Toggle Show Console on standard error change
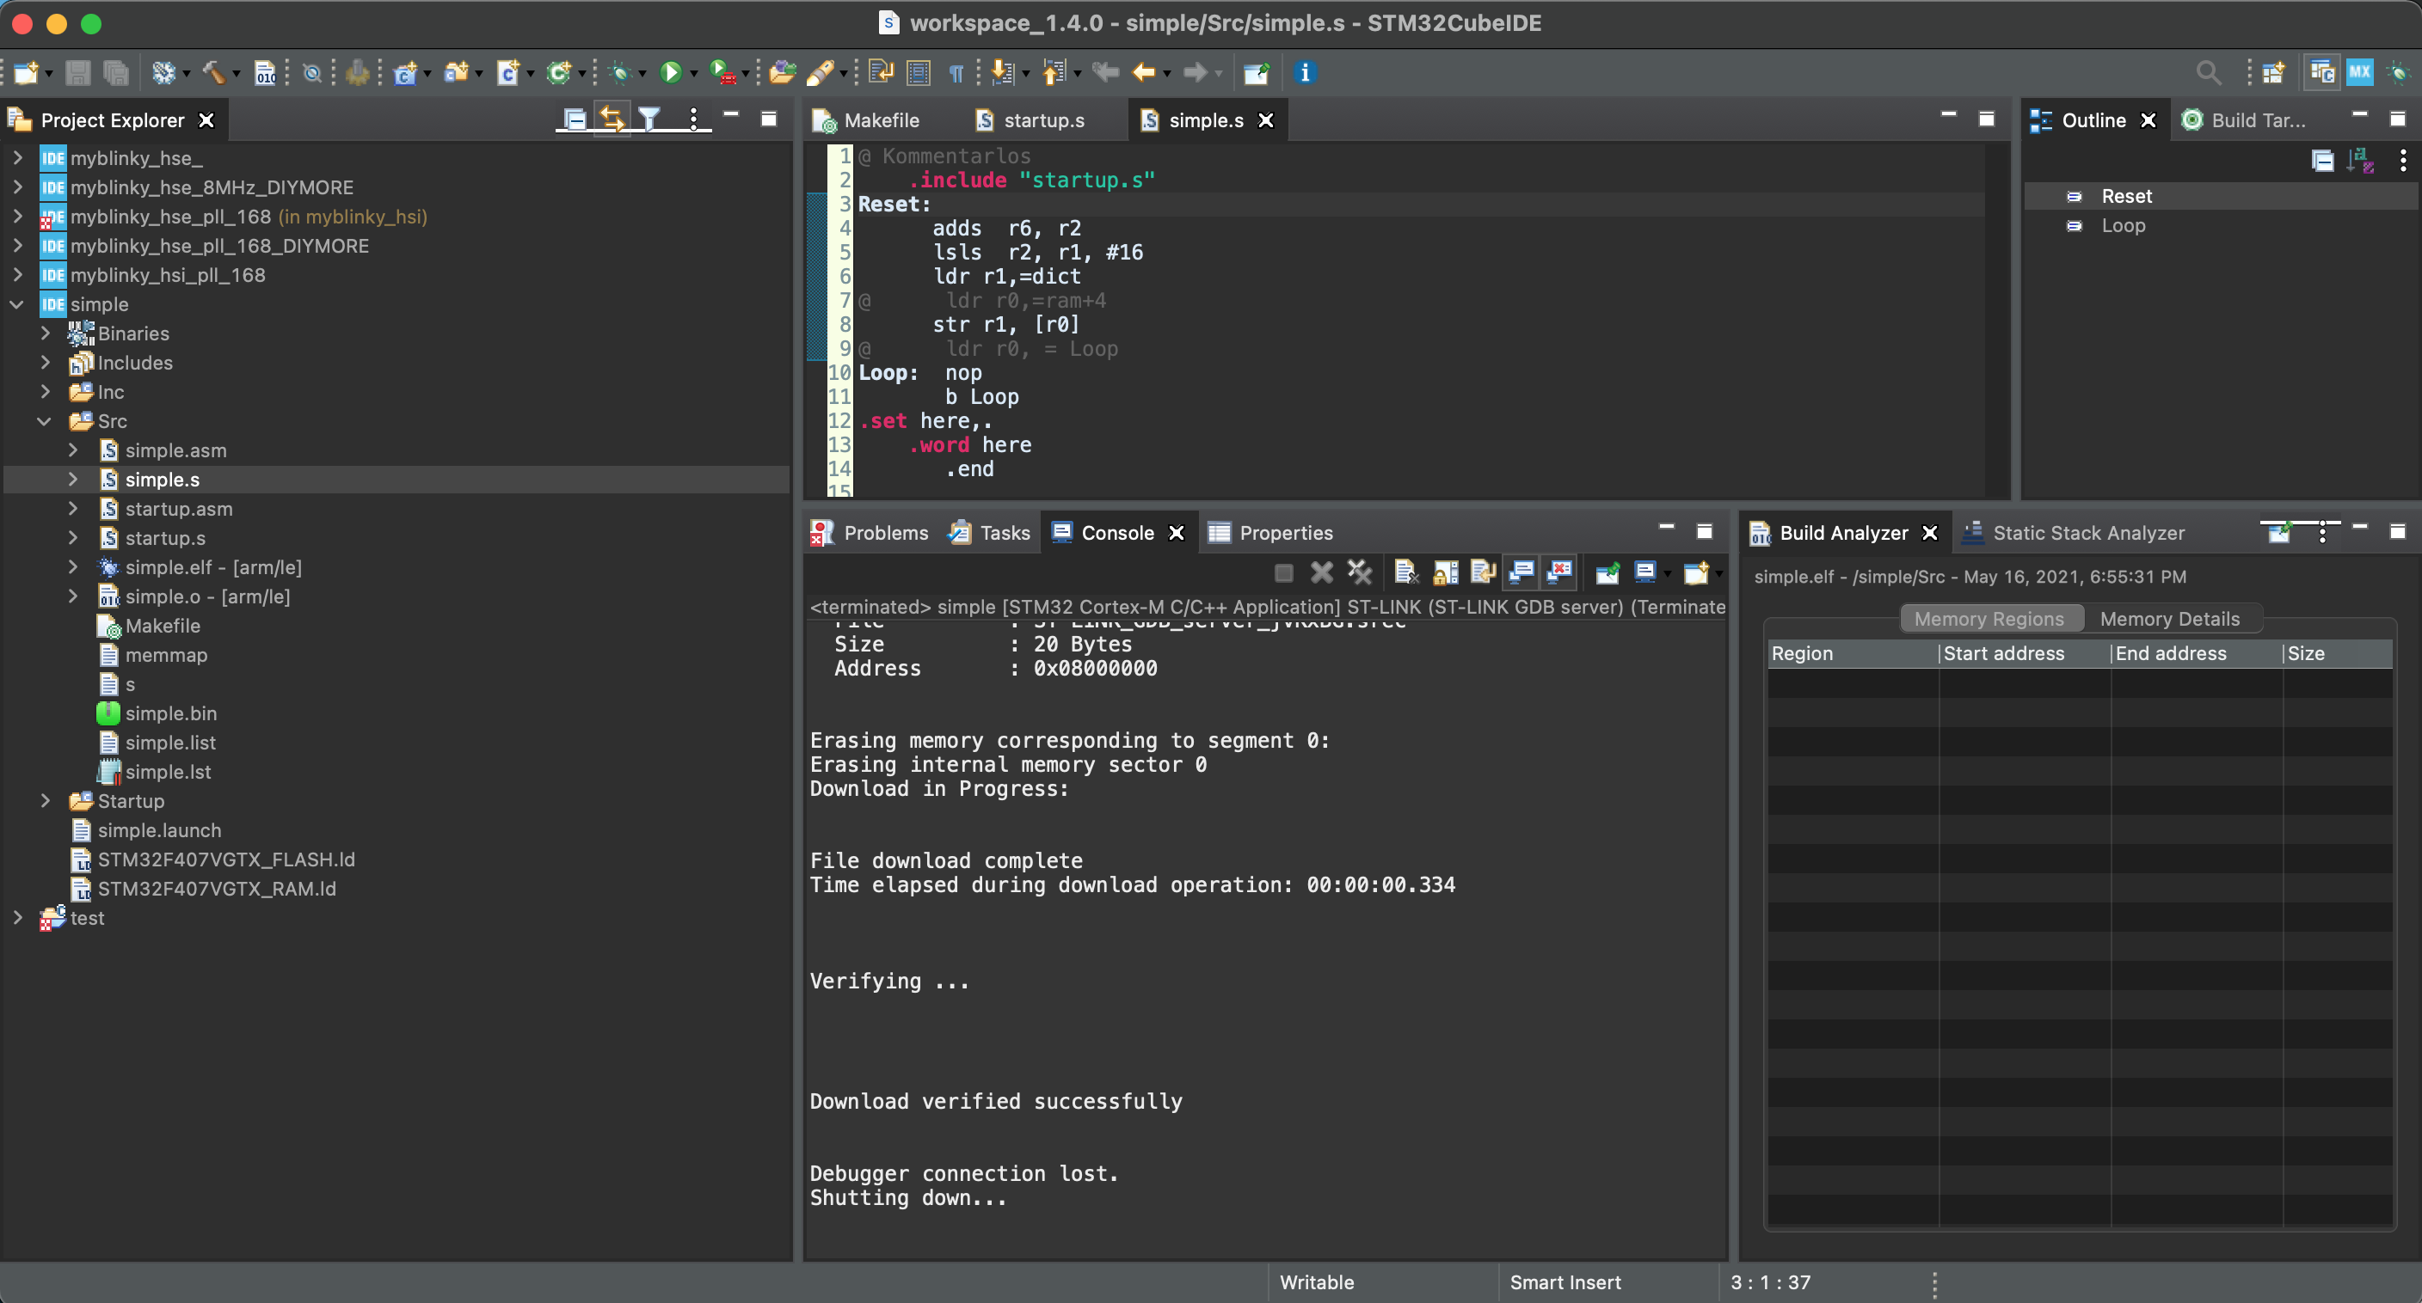Image resolution: width=2422 pixels, height=1303 pixels. (x=1560, y=572)
